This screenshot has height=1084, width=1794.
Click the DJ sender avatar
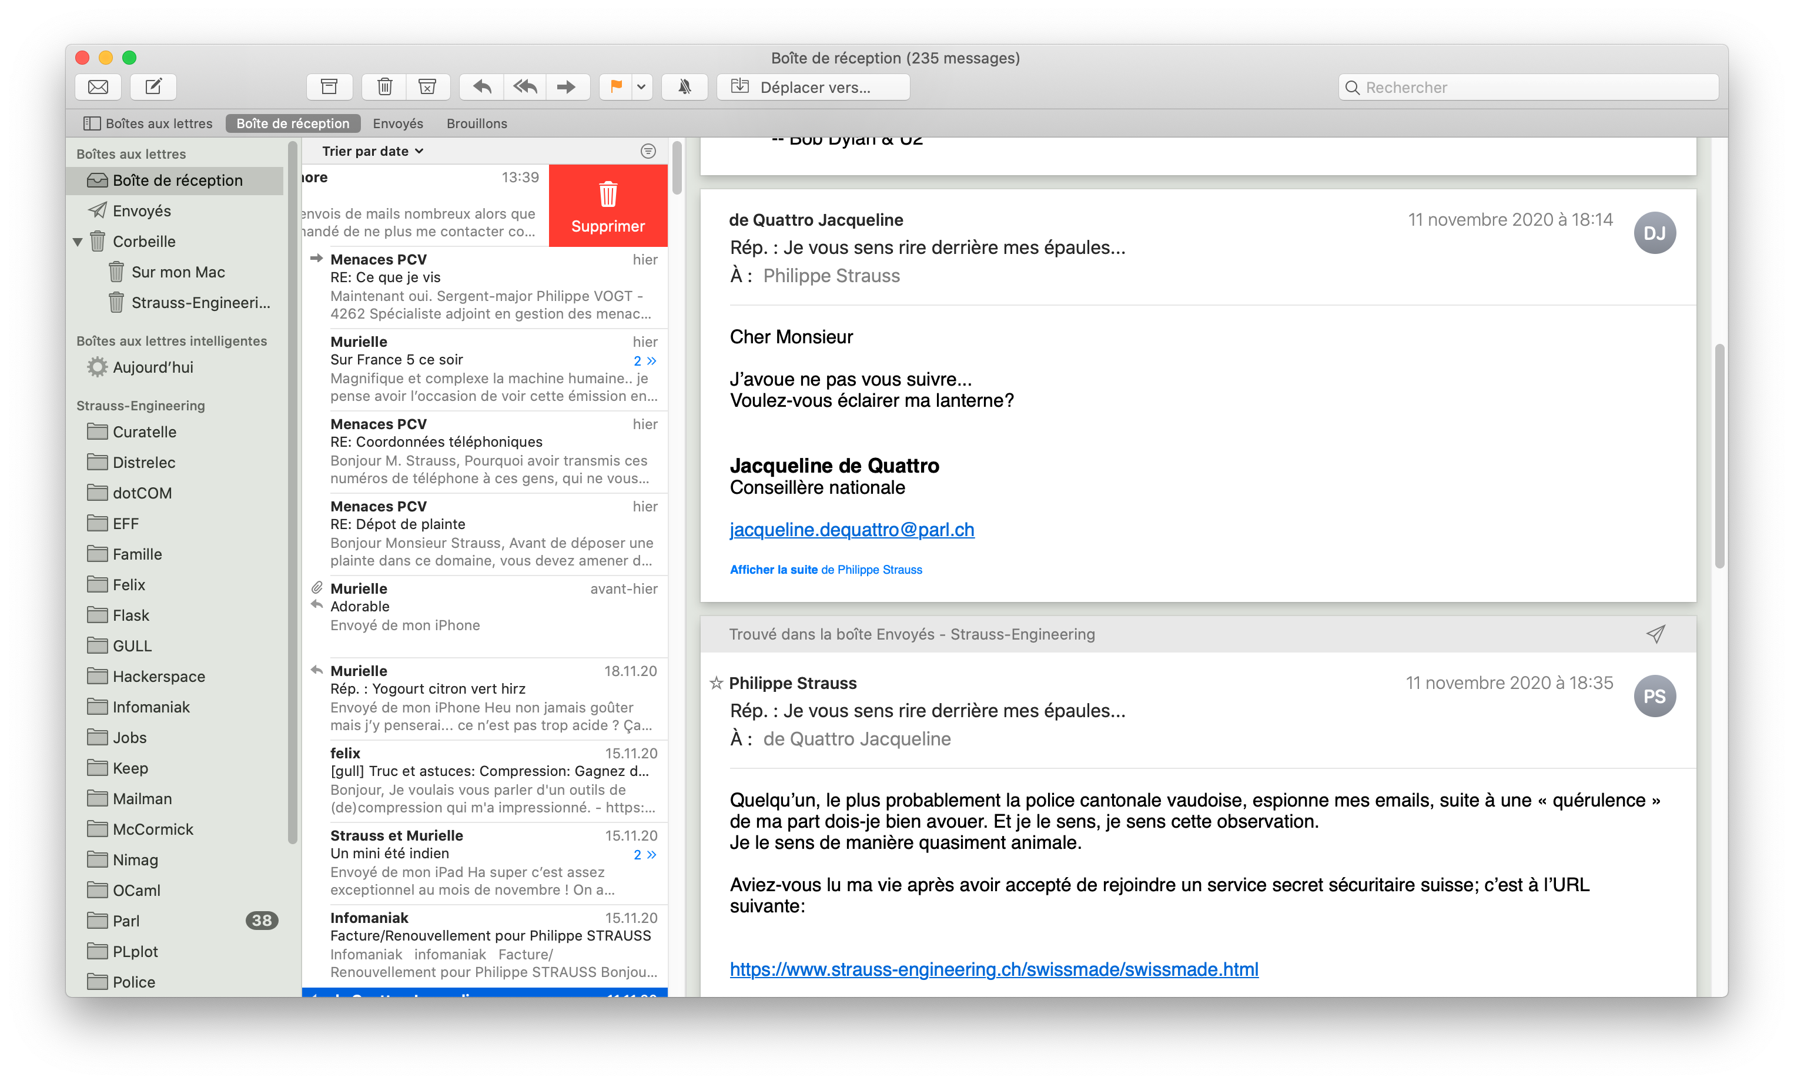click(x=1654, y=233)
